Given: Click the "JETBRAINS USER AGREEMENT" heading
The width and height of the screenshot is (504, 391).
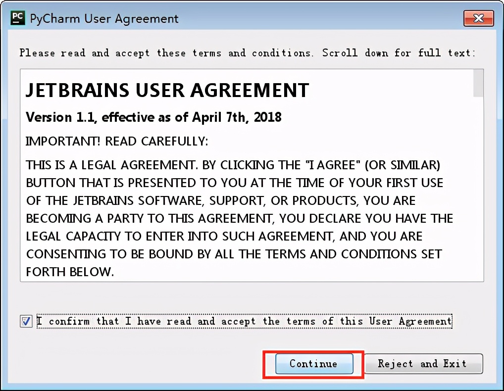Looking at the screenshot, I should (167, 90).
